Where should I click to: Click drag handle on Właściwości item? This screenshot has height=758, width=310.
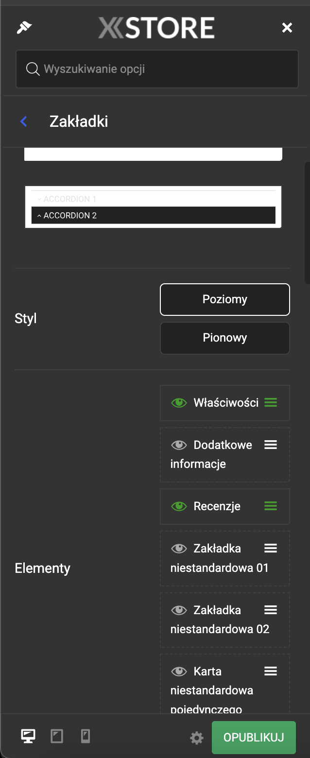coord(271,402)
